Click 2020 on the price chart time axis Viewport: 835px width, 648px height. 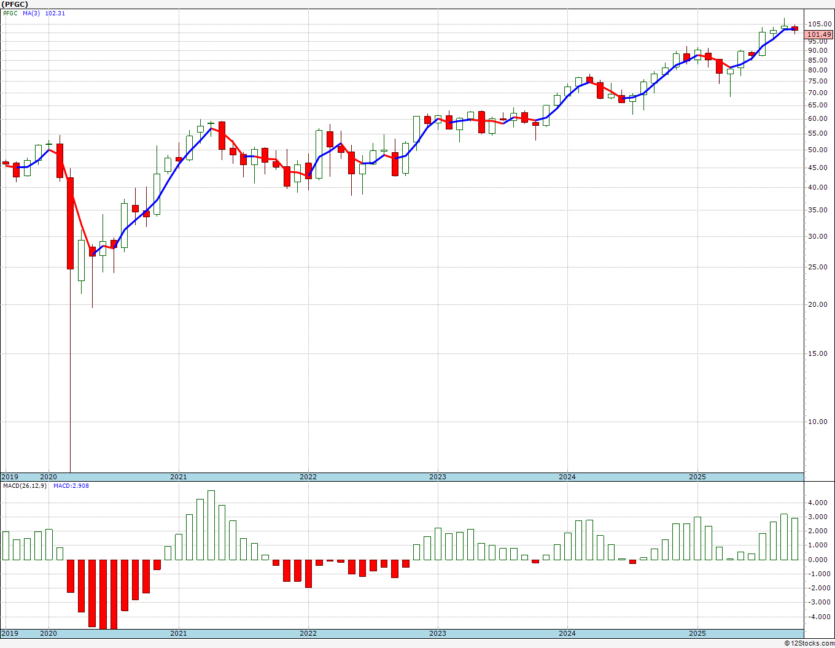pyautogui.click(x=48, y=477)
